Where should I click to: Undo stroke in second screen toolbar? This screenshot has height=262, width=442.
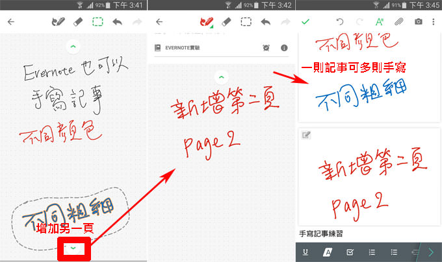pyautogui.click(x=266, y=21)
